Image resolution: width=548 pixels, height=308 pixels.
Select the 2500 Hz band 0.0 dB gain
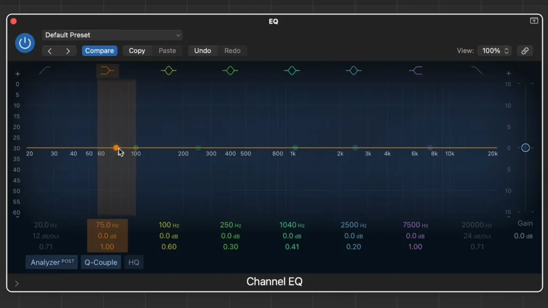click(x=353, y=236)
